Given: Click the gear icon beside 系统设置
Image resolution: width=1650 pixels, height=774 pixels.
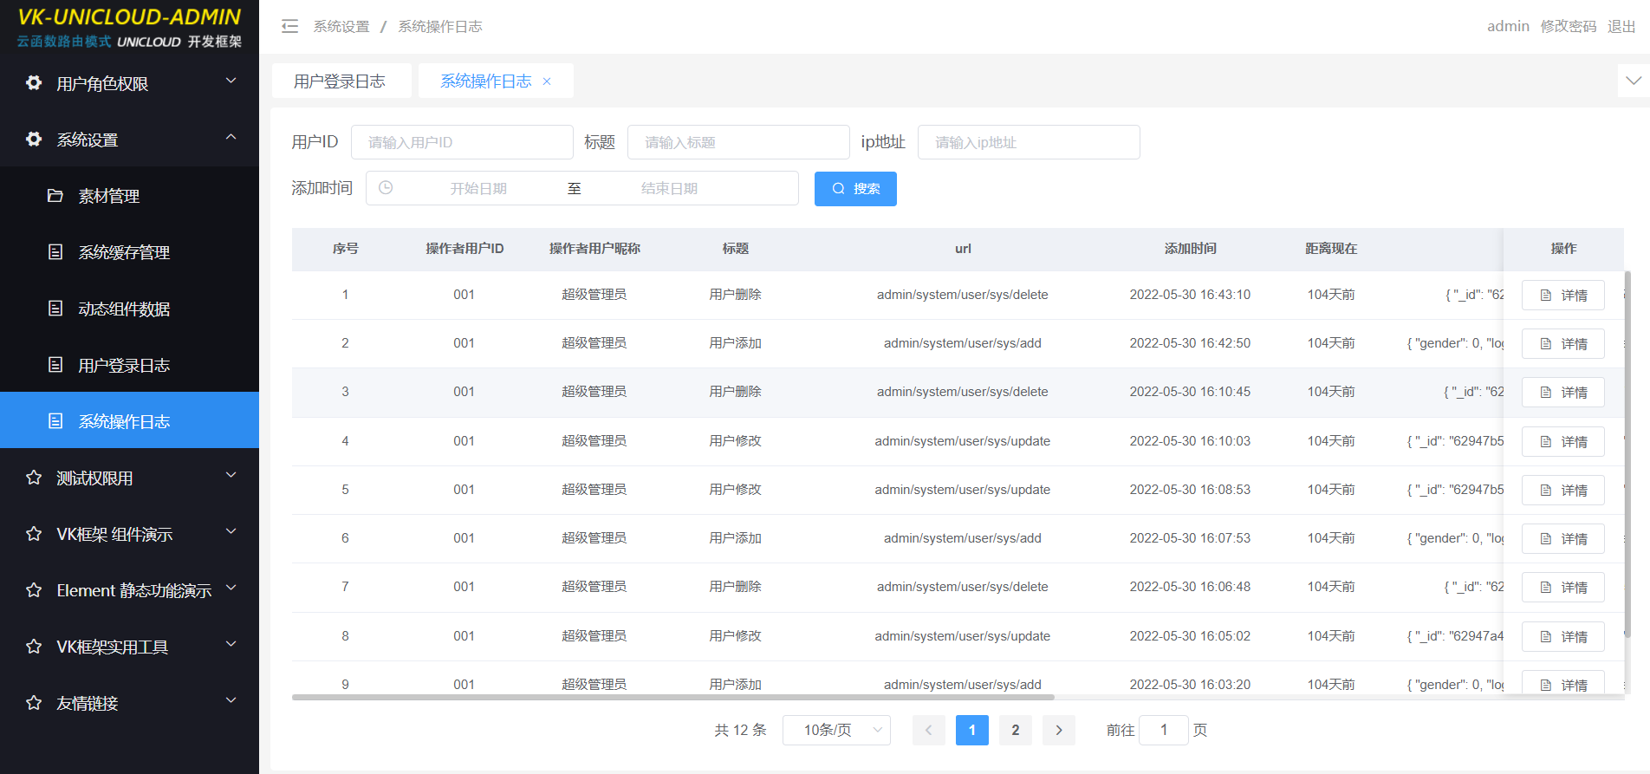Looking at the screenshot, I should pyautogui.click(x=34, y=140).
